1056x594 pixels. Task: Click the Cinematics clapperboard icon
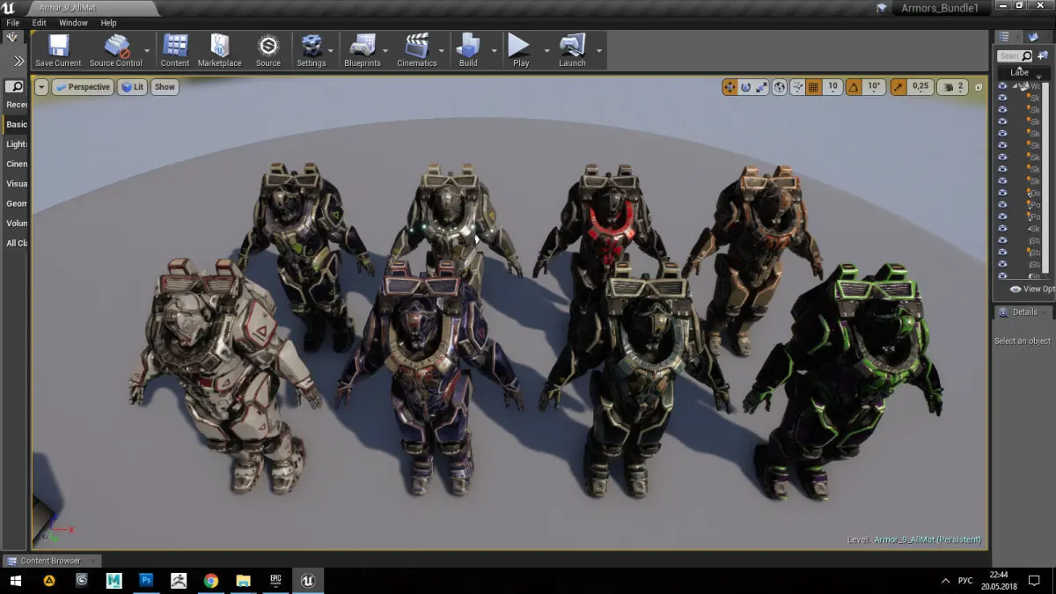click(x=416, y=45)
